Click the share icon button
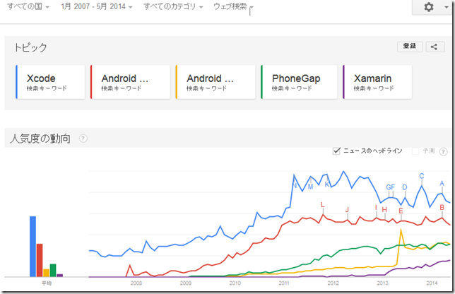 435,47
